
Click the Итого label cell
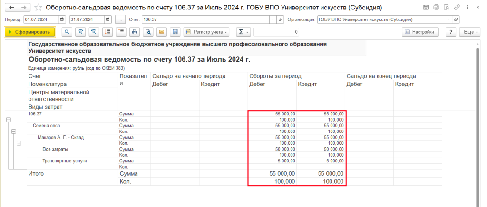tap(72, 177)
